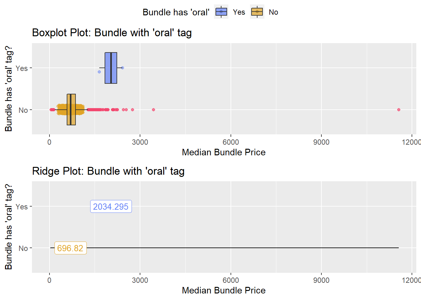The height and width of the screenshot is (300, 421).
Task: Click the 'No' legend text label
Action: pyautogui.click(x=273, y=12)
